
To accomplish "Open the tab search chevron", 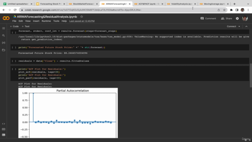I will pos(248,4).
